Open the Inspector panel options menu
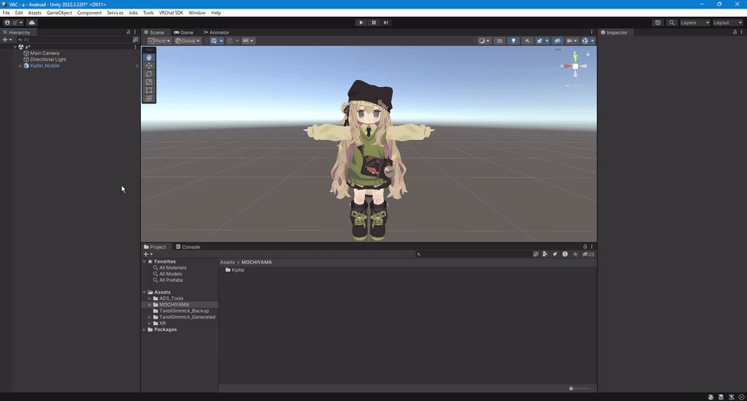The width and height of the screenshot is (747, 401). (742, 33)
